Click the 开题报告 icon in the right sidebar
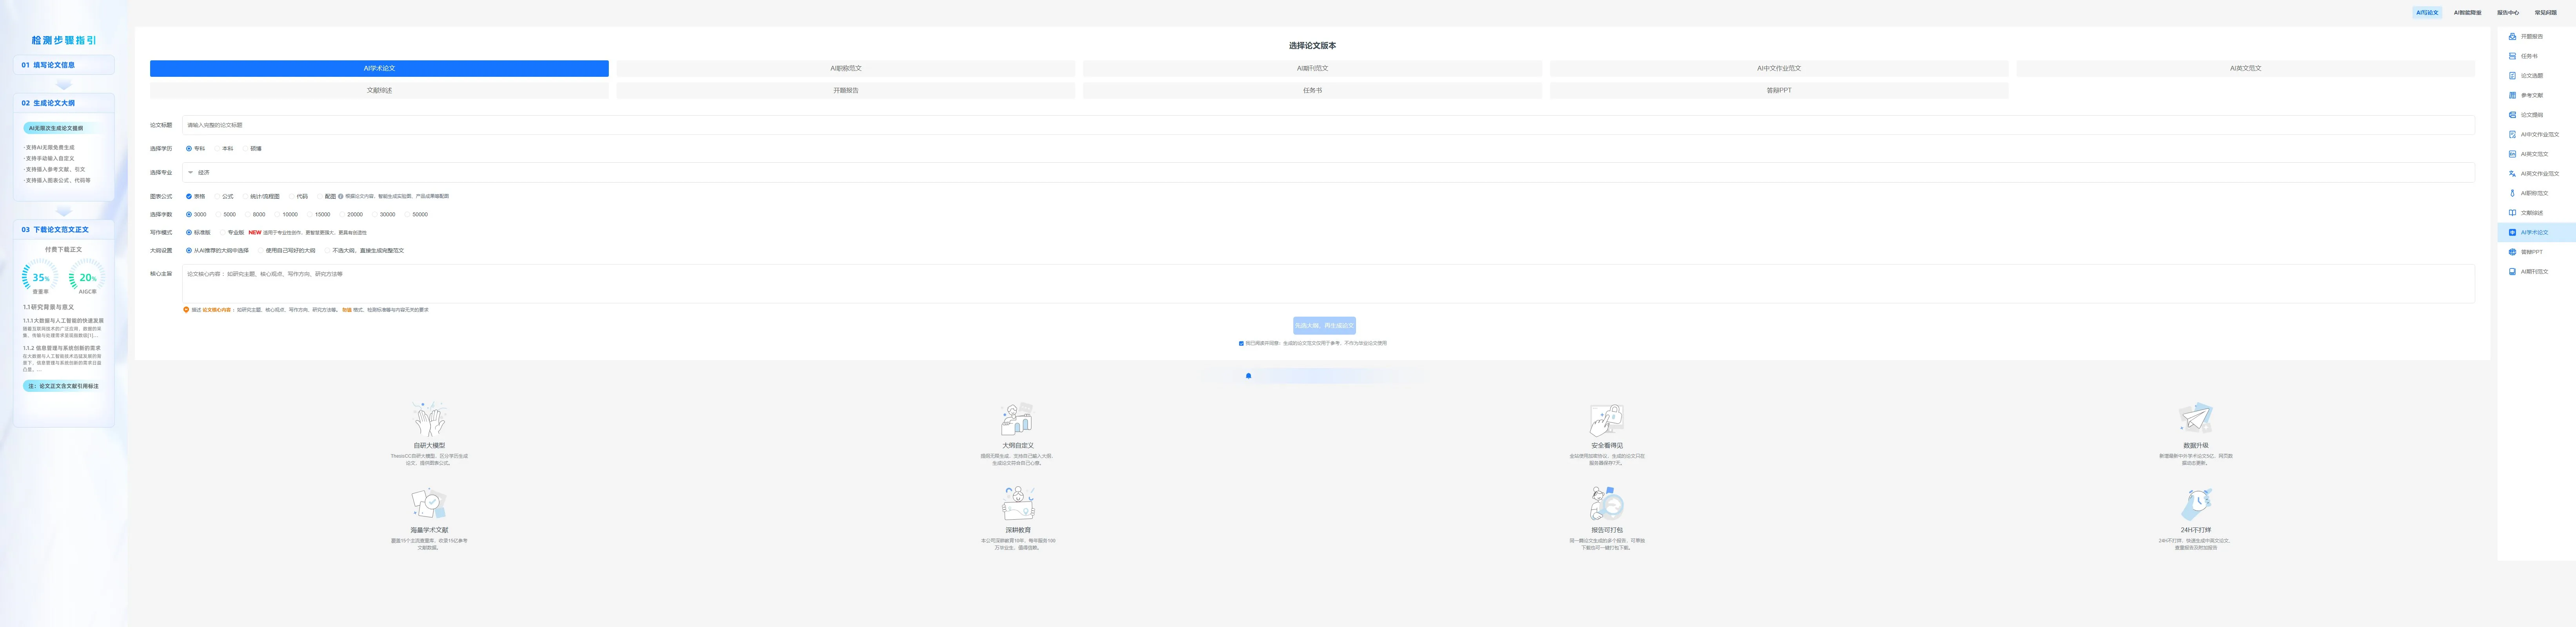The height and width of the screenshot is (627, 2576). pyautogui.click(x=2512, y=37)
